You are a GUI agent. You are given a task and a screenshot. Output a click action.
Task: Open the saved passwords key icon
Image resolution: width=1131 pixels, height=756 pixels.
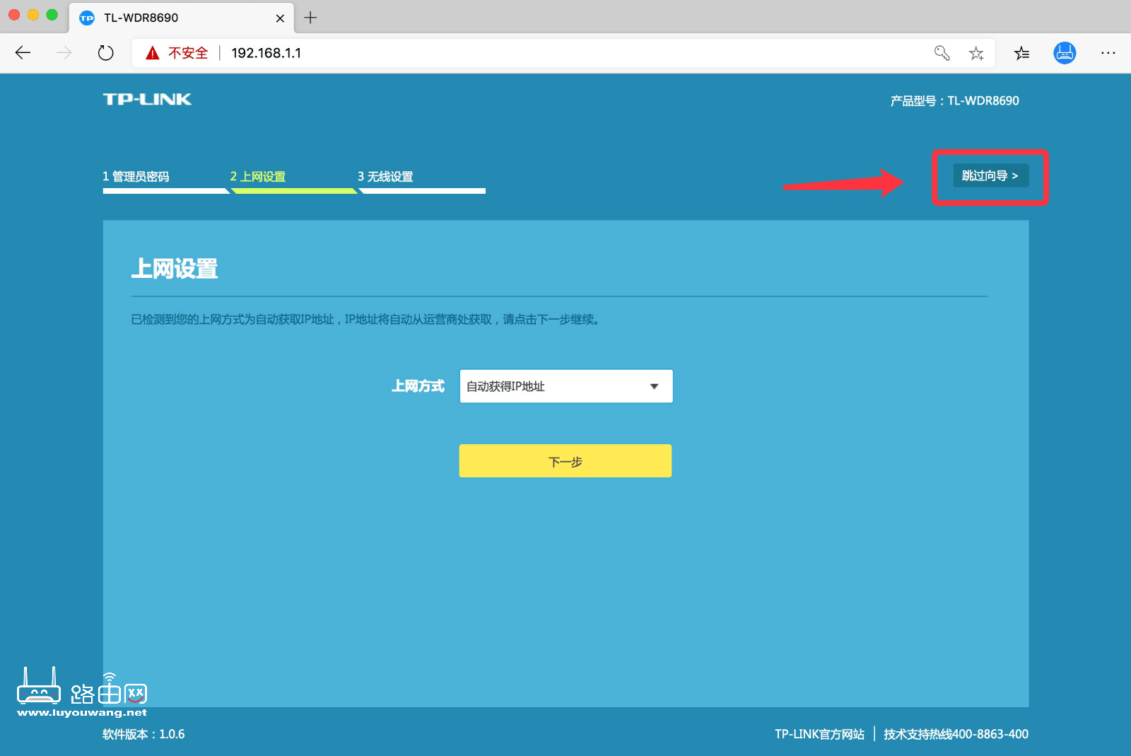pyautogui.click(x=942, y=53)
